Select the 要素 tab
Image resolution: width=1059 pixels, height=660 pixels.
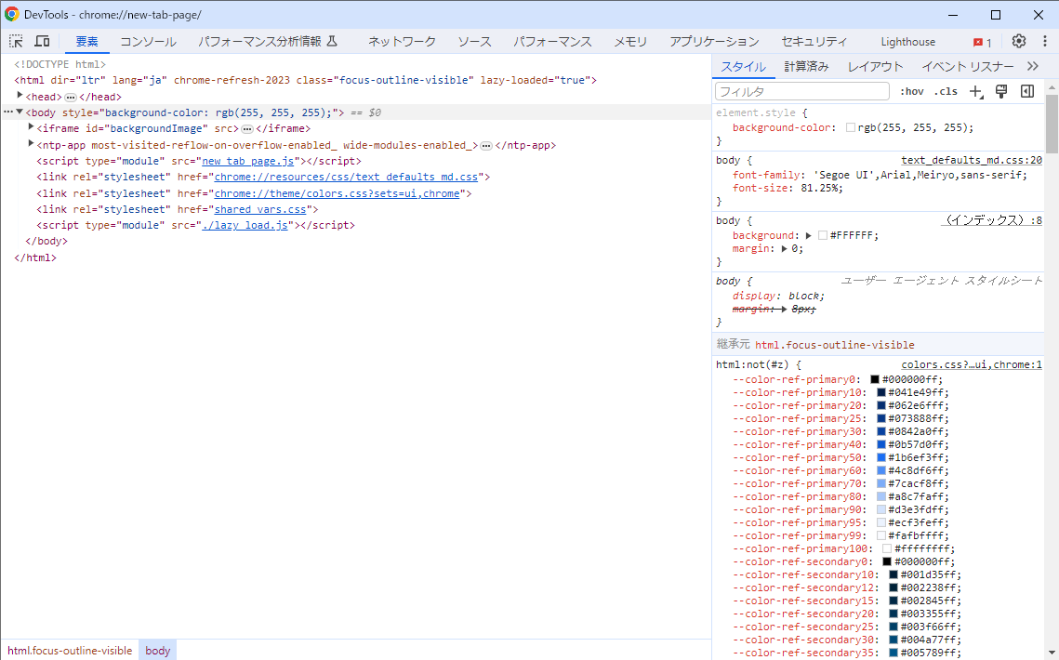tap(87, 41)
